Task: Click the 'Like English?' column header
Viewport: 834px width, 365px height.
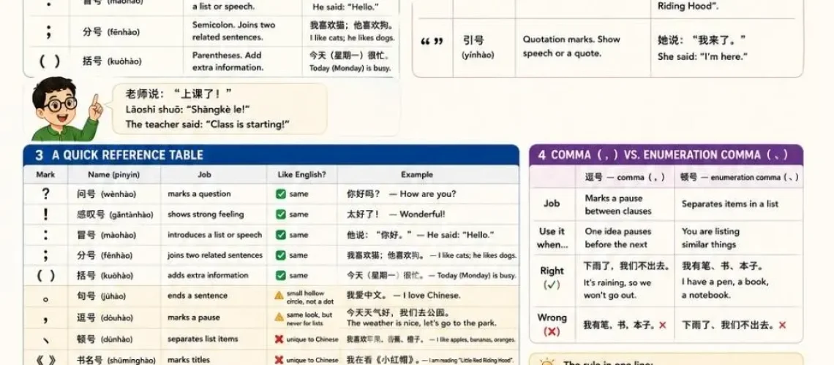Action: (301, 174)
